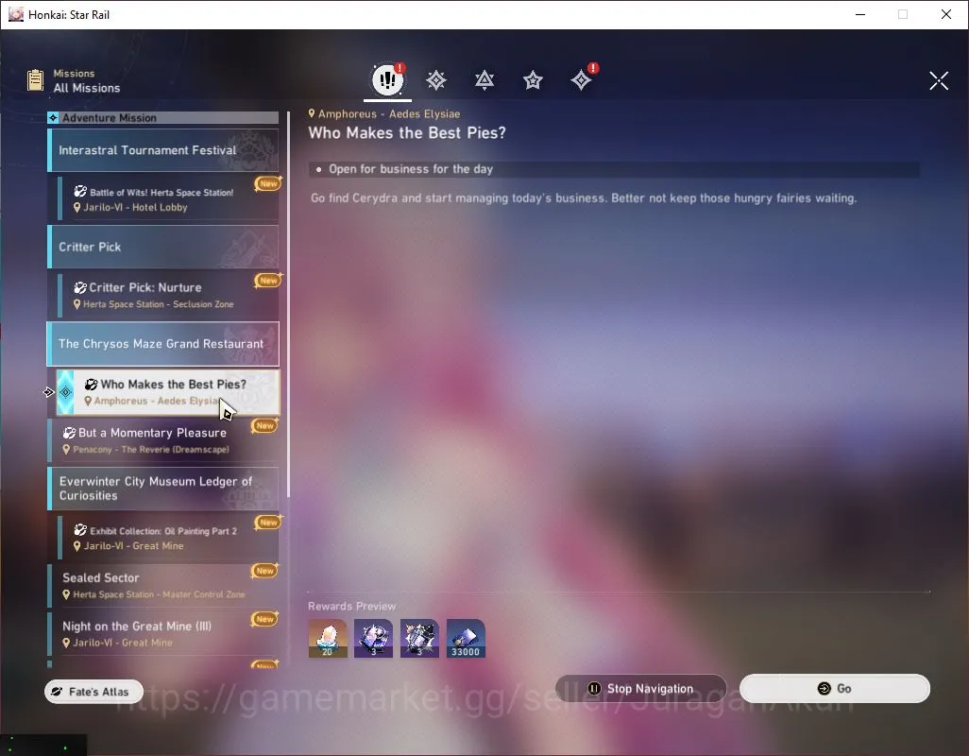Close the Honkai: Star Rail window

(945, 14)
